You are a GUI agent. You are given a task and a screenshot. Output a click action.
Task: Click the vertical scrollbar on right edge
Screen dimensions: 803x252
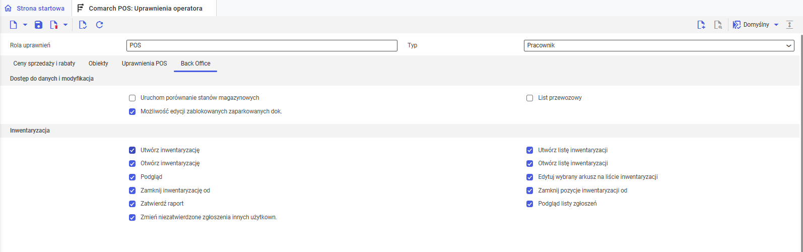[801, 141]
